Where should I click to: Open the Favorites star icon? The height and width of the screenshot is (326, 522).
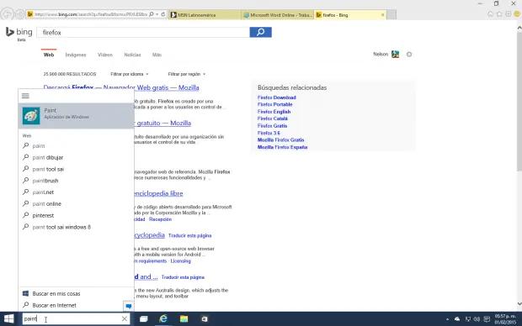(x=499, y=14)
